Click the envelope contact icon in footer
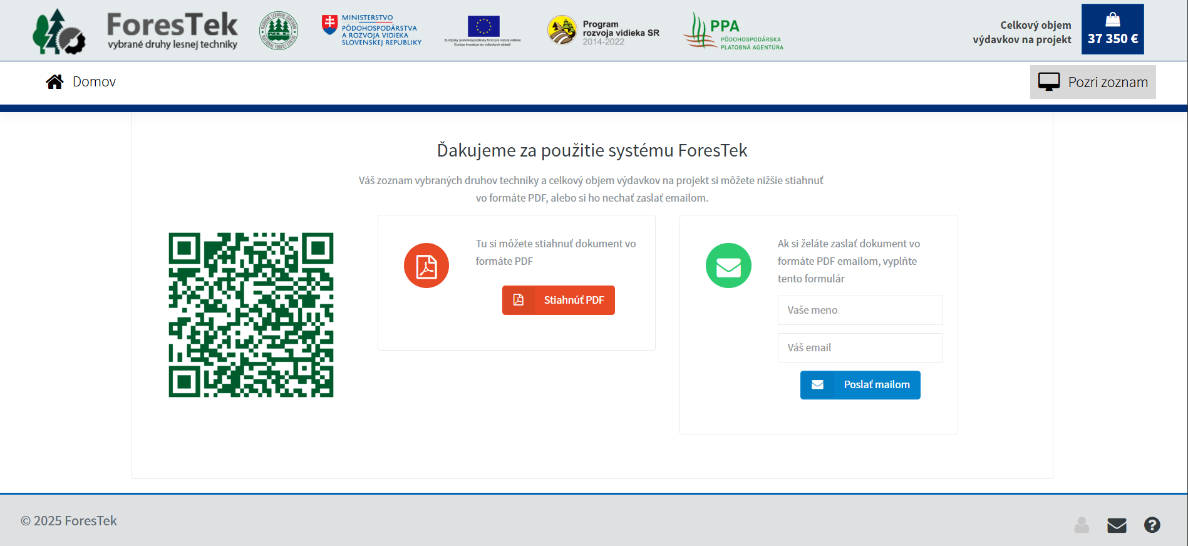 click(x=1117, y=525)
